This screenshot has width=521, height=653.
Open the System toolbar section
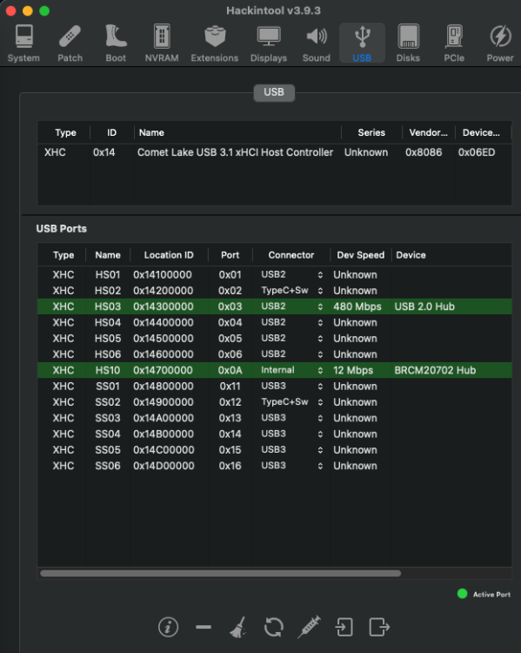23,44
